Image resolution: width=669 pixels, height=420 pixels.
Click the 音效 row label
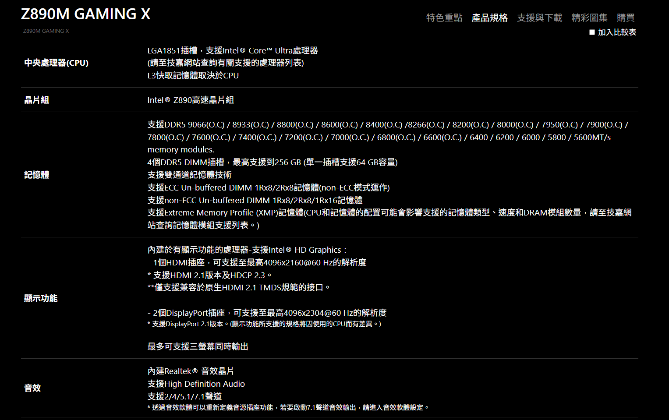tap(32, 388)
